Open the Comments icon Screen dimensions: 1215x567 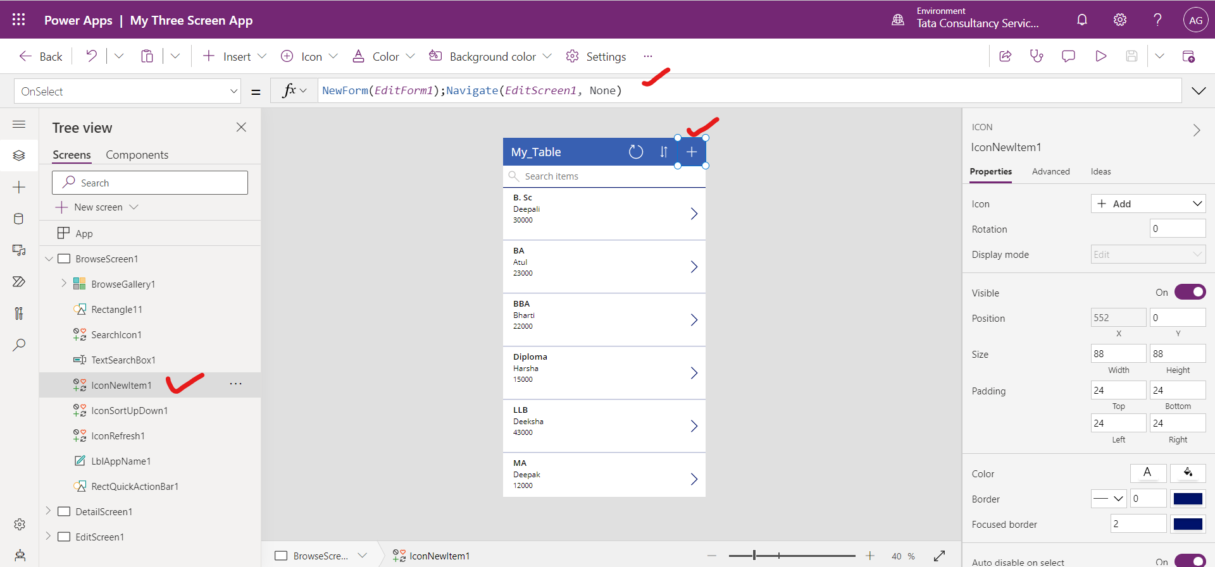click(x=1068, y=56)
